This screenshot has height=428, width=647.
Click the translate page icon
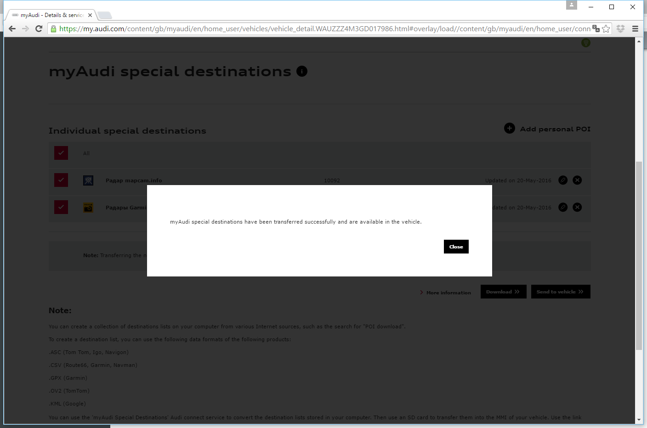point(596,28)
